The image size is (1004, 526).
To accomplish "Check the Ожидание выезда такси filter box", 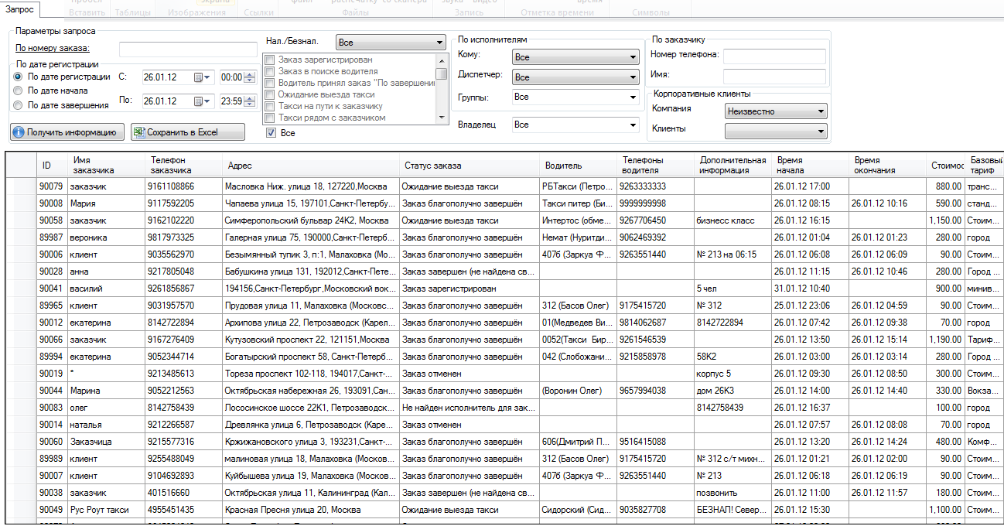I will pos(269,94).
